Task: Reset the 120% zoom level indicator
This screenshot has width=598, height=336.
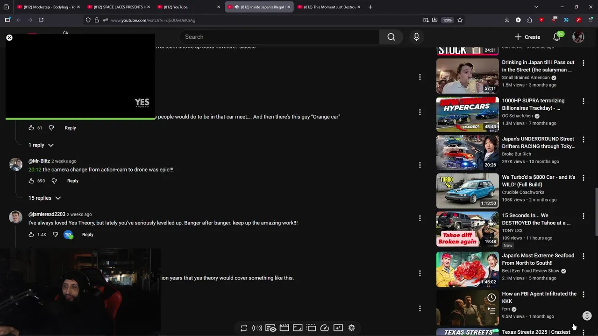Action: (448, 20)
